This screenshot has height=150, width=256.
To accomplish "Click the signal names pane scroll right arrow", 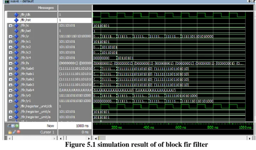I will (x=55, y=138).
